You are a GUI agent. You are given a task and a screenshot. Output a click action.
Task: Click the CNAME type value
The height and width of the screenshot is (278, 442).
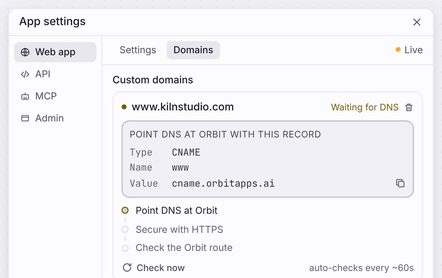pyautogui.click(x=186, y=153)
